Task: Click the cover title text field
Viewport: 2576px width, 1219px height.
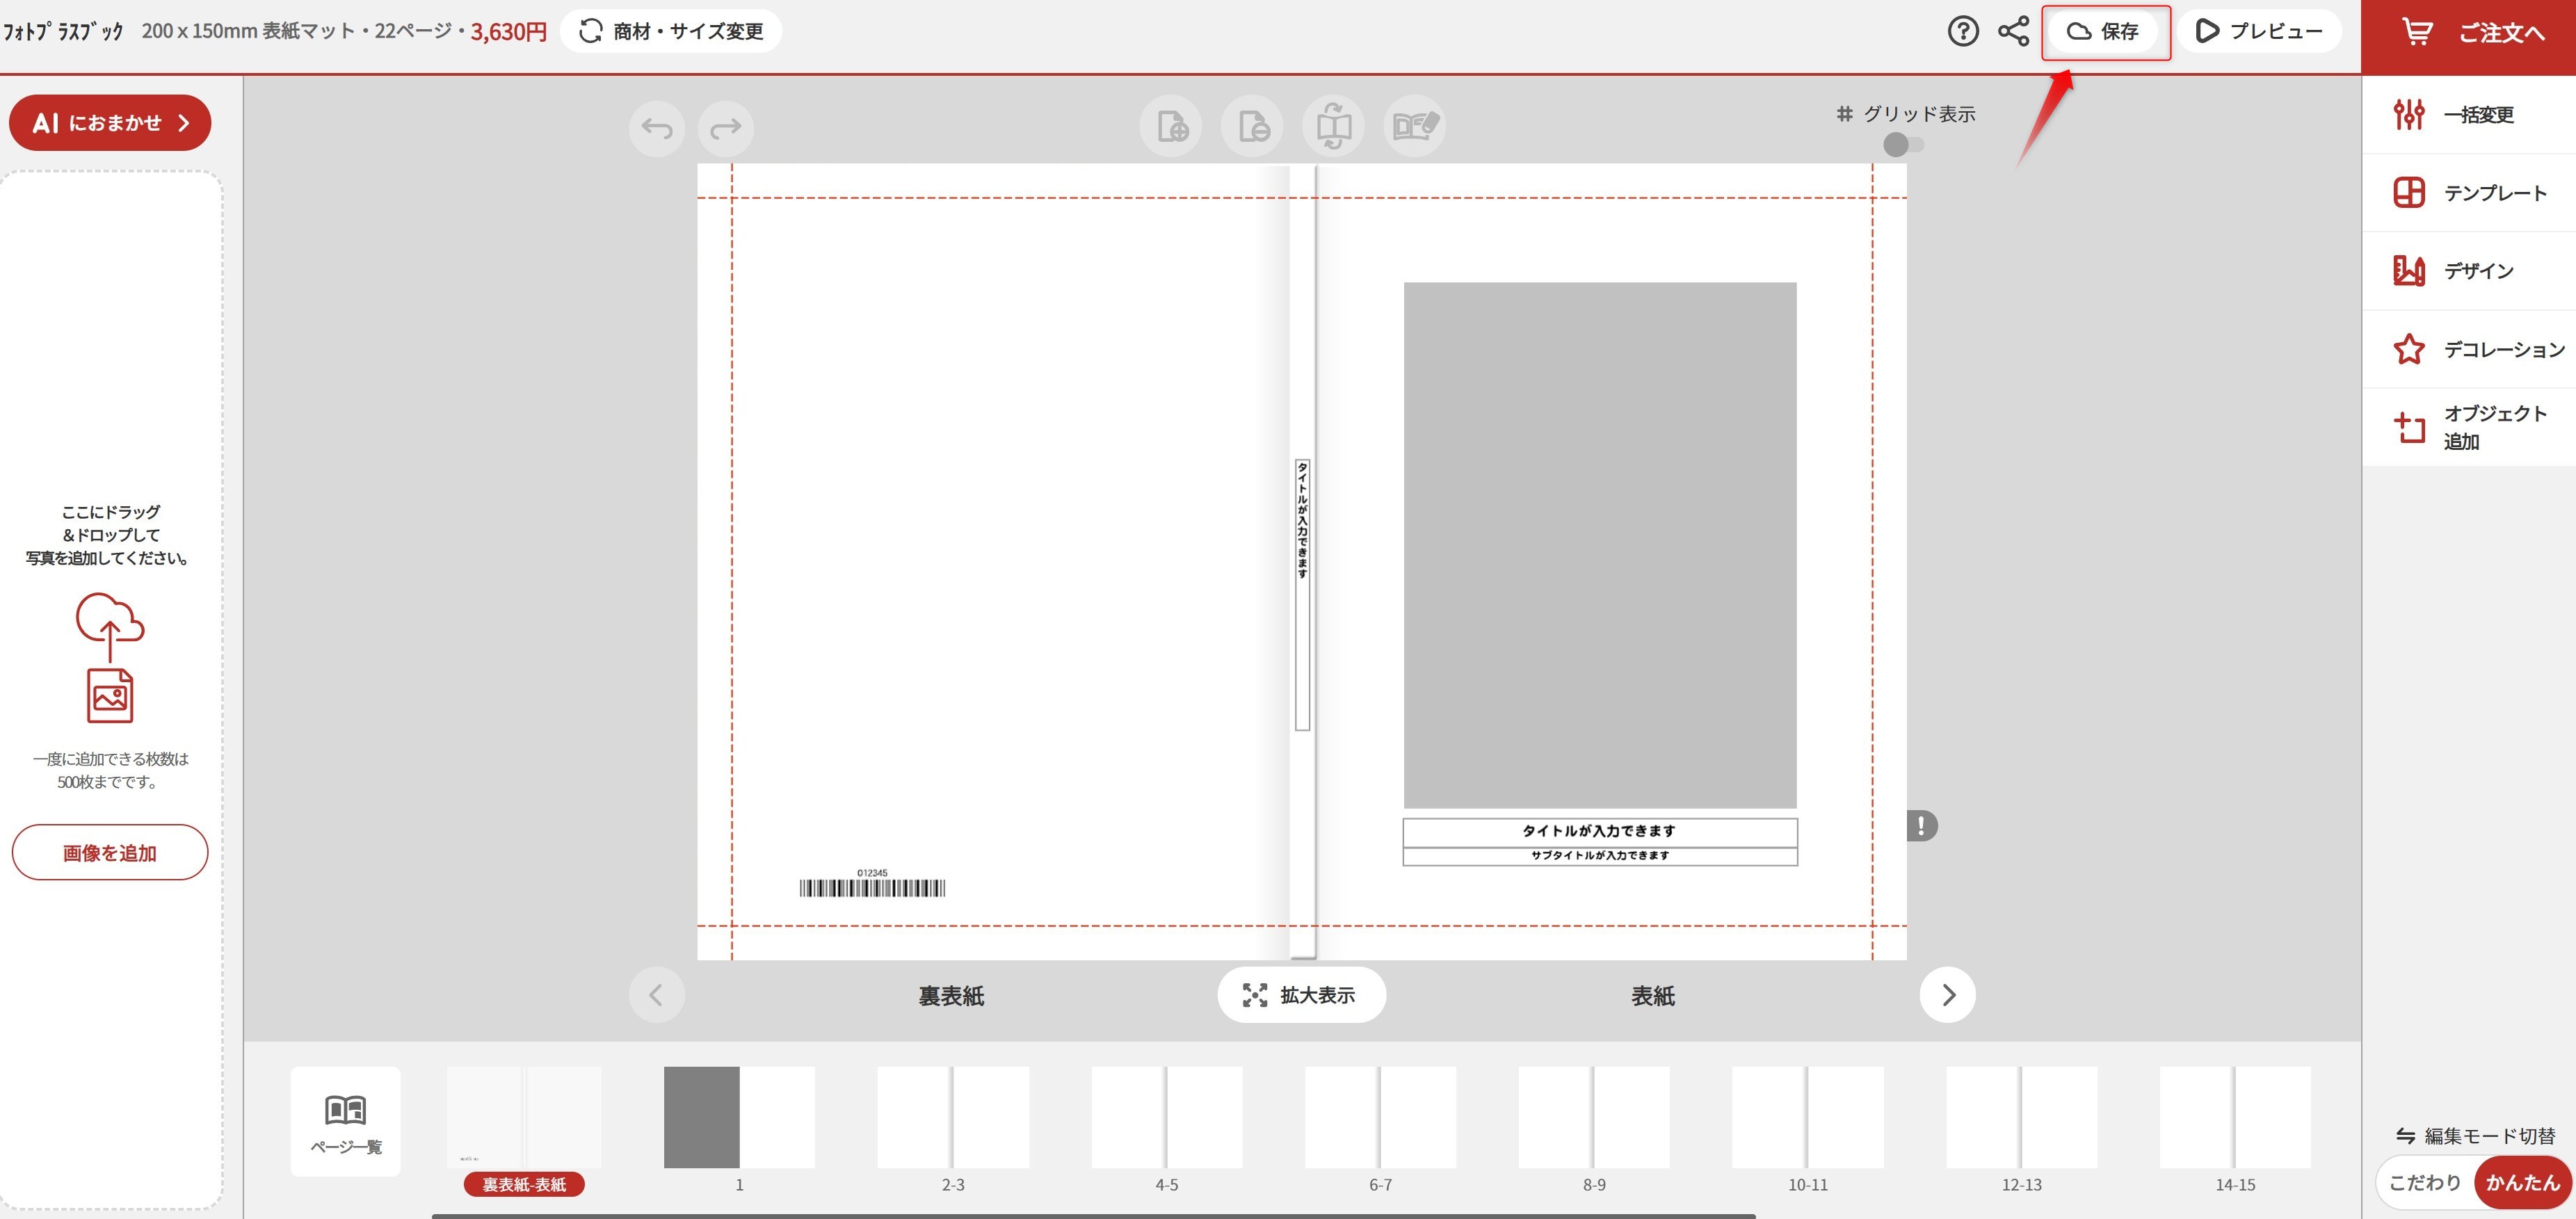Action: click(x=1600, y=832)
